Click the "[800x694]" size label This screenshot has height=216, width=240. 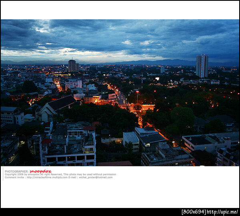click(x=194, y=212)
